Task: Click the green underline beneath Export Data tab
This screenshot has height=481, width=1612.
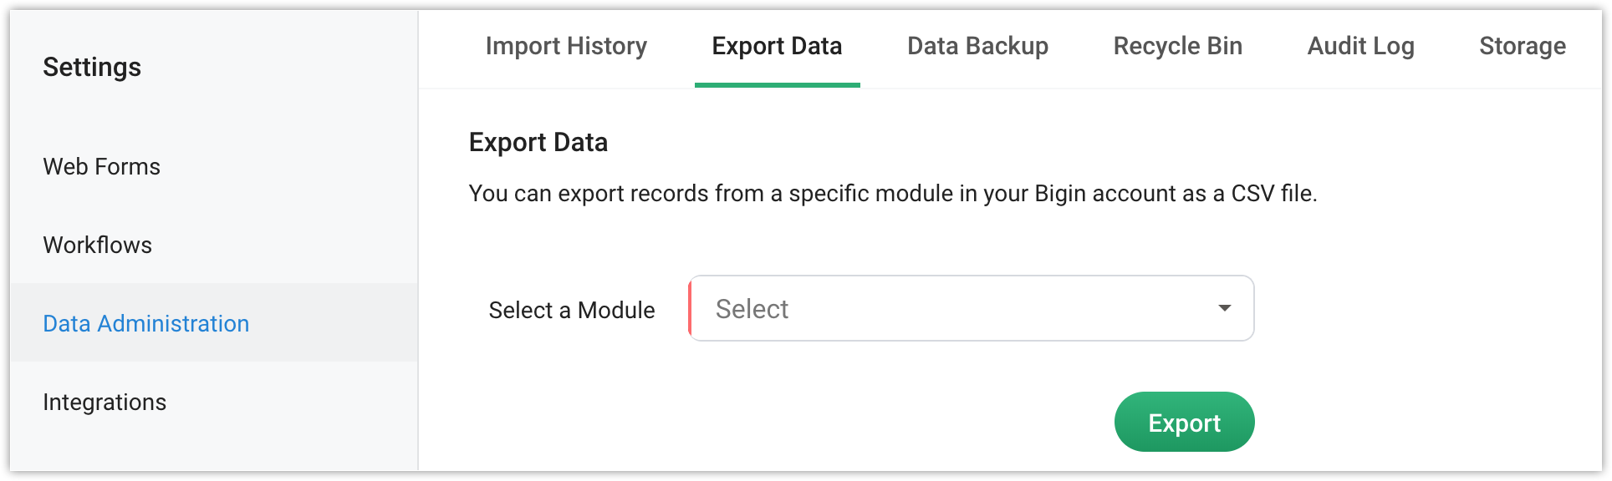Action: pos(778,84)
